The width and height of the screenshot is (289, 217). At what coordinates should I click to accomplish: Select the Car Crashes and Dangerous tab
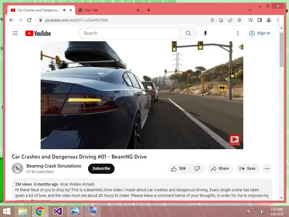click(x=38, y=10)
